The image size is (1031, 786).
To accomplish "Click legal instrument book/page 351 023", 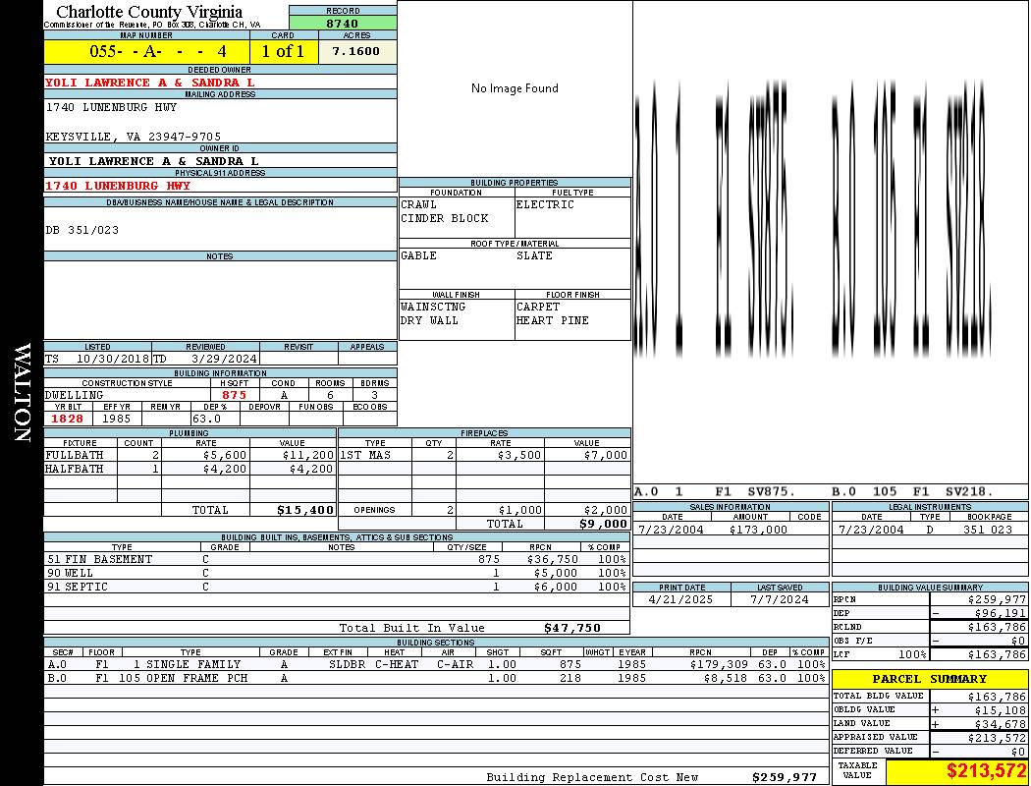I will 988,530.
